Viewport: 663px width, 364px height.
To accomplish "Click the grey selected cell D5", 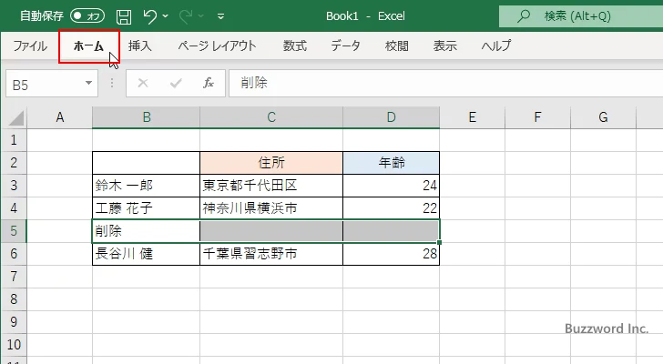I will [x=391, y=231].
